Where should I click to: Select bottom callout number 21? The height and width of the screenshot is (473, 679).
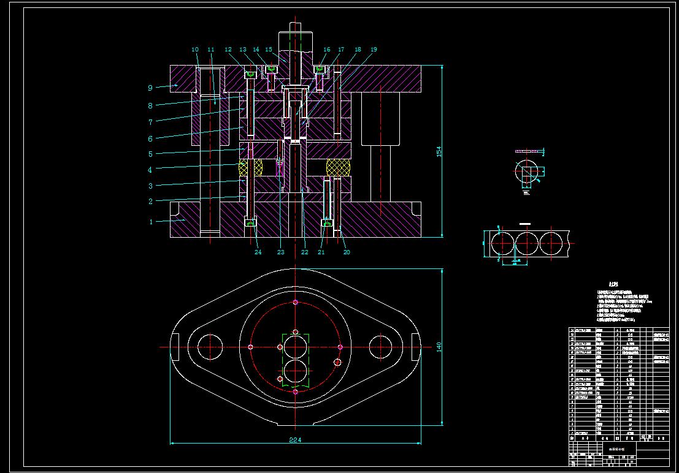tap(321, 252)
